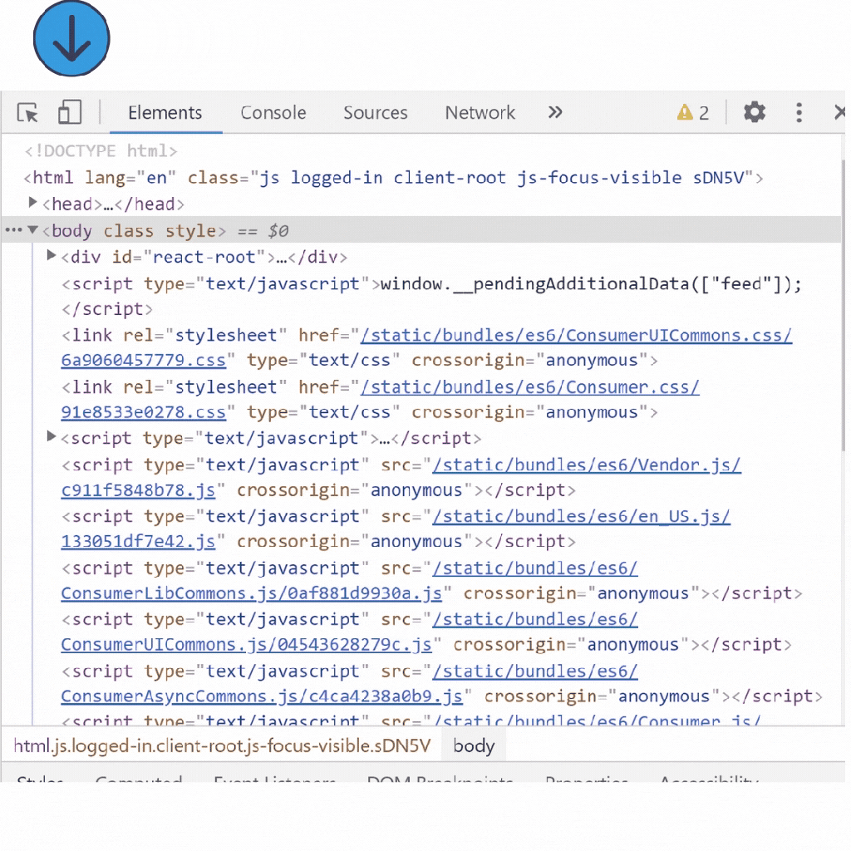Select the Network tab
This screenshot has height=851, width=851.
click(x=480, y=113)
